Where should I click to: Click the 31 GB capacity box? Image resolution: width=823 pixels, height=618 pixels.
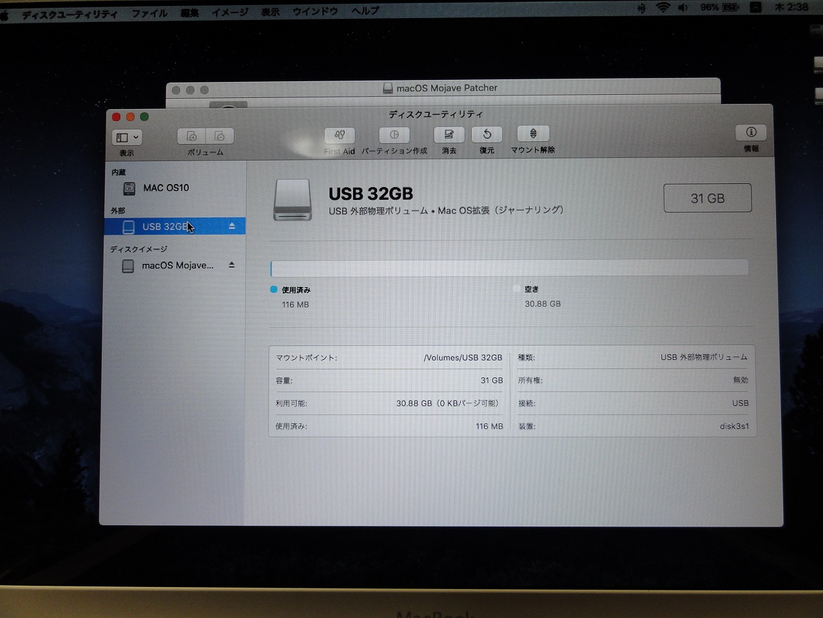point(708,198)
